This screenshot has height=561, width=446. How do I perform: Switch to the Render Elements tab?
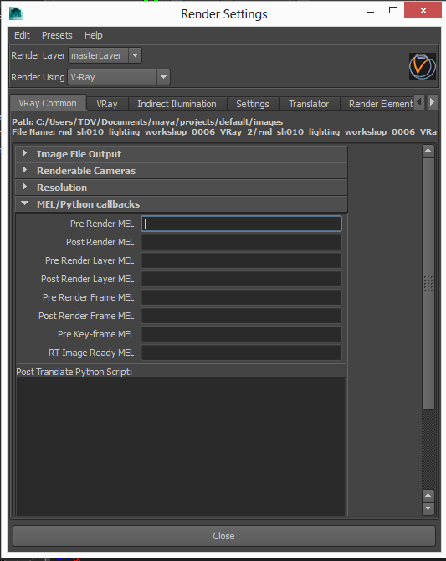[x=377, y=104]
